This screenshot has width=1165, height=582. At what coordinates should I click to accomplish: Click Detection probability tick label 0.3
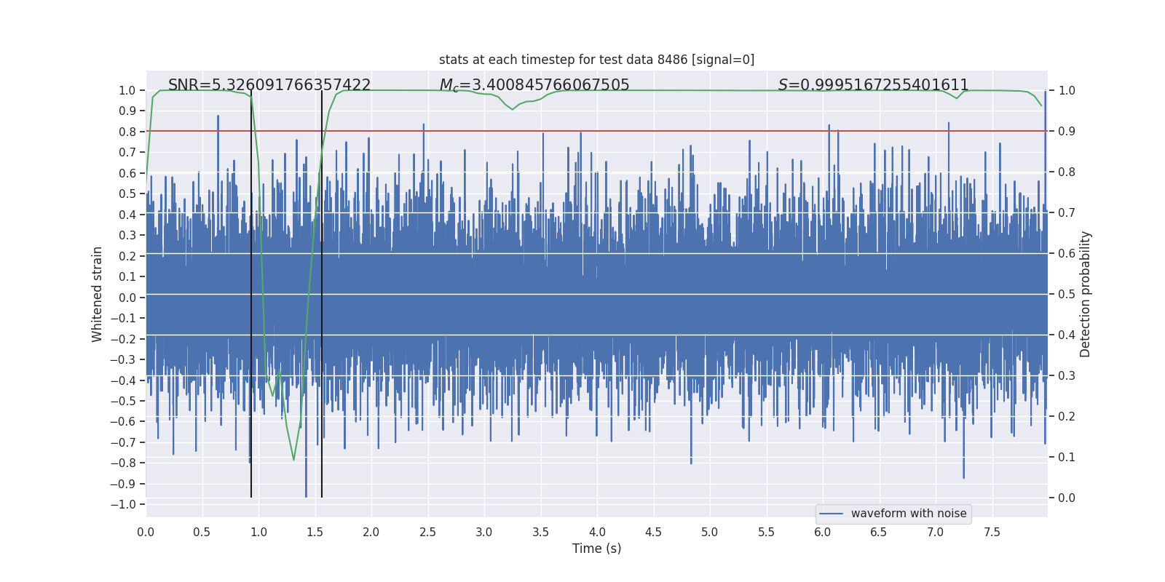tap(1067, 375)
